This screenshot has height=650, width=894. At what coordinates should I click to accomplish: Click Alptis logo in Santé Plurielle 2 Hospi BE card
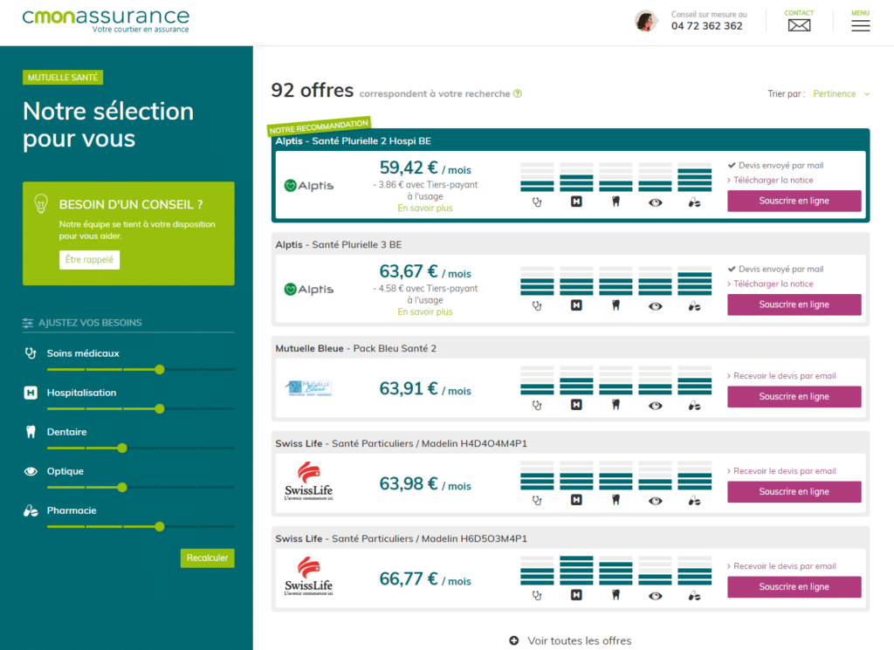click(308, 186)
